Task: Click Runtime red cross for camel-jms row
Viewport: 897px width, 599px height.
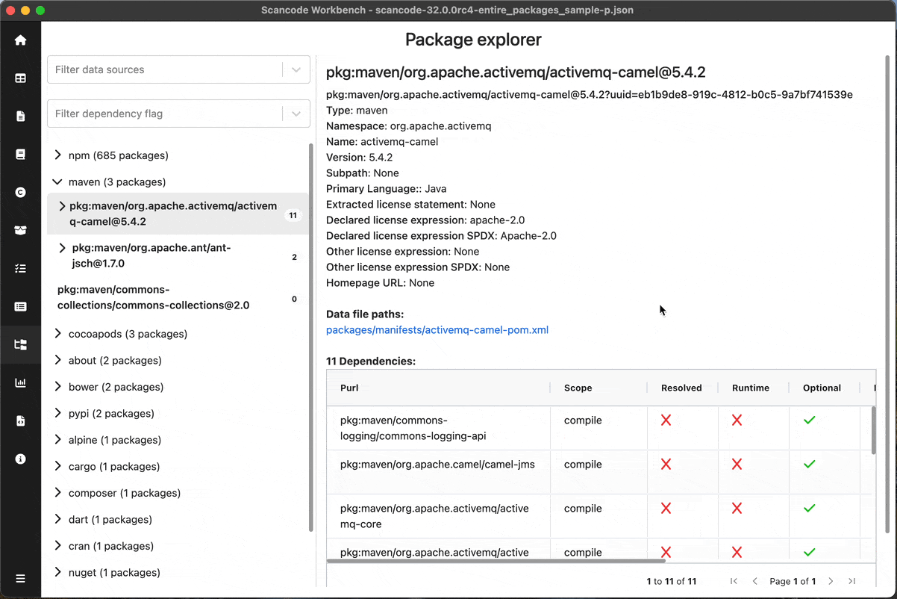Action: coord(737,465)
